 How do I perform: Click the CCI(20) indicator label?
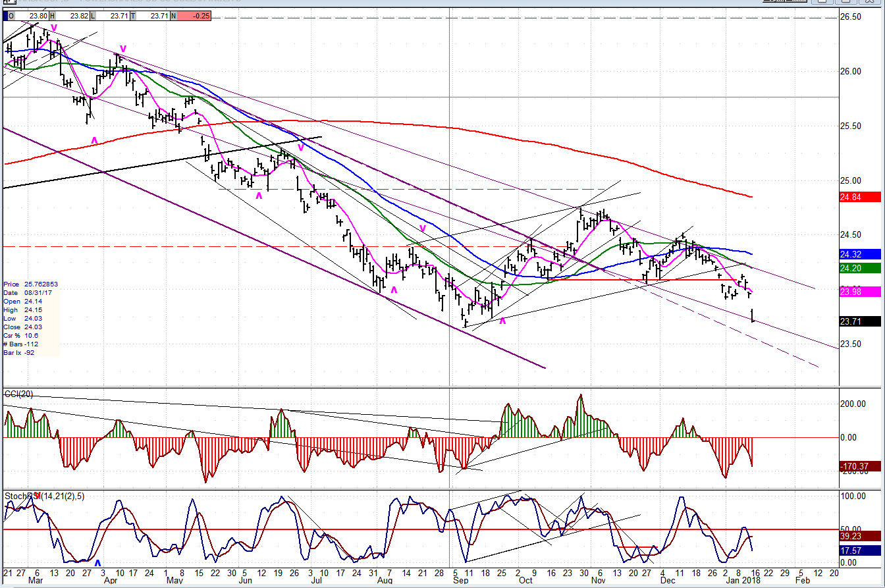[x=18, y=394]
